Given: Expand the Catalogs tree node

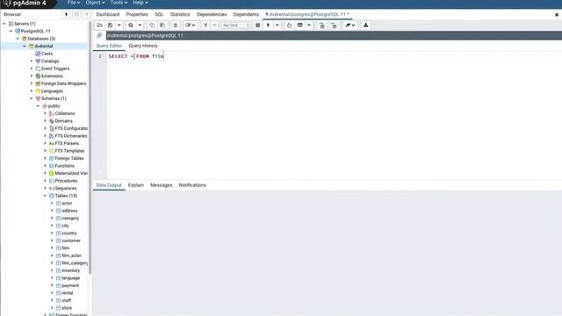Looking at the screenshot, I should click(32, 61).
